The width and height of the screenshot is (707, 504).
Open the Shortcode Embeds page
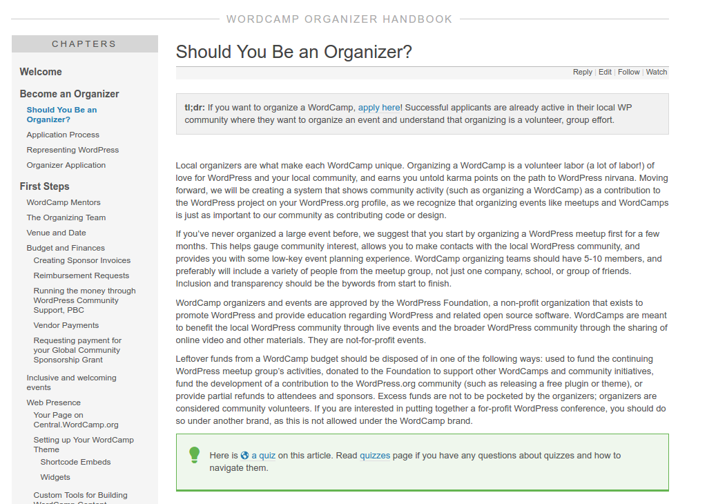click(75, 462)
